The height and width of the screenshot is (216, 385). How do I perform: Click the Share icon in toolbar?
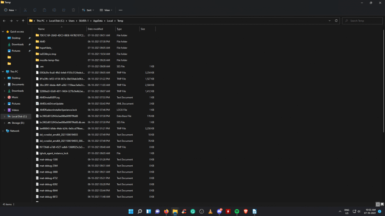click(64, 10)
